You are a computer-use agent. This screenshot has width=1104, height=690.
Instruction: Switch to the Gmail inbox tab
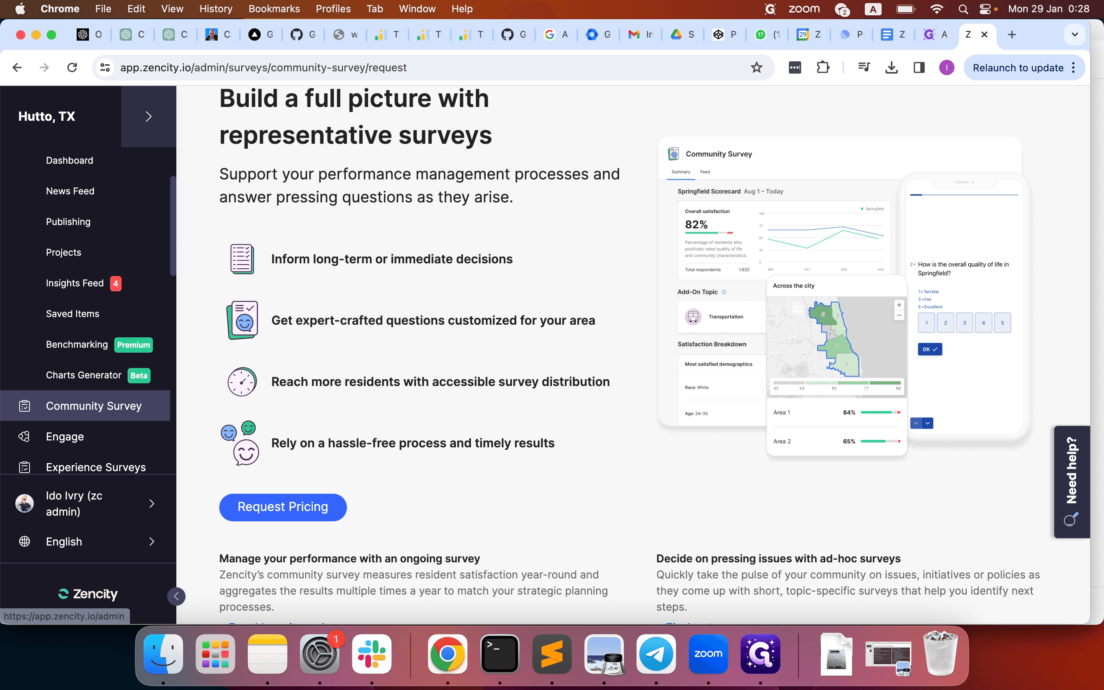[x=641, y=34]
